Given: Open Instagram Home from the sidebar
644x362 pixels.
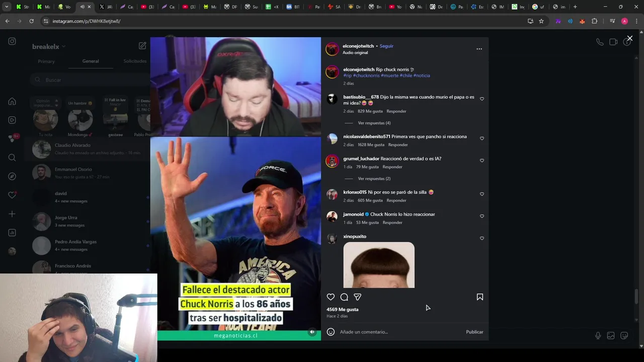Looking at the screenshot, I should pyautogui.click(x=12, y=102).
